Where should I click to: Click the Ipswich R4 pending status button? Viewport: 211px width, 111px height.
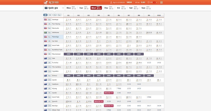tap(99, 101)
